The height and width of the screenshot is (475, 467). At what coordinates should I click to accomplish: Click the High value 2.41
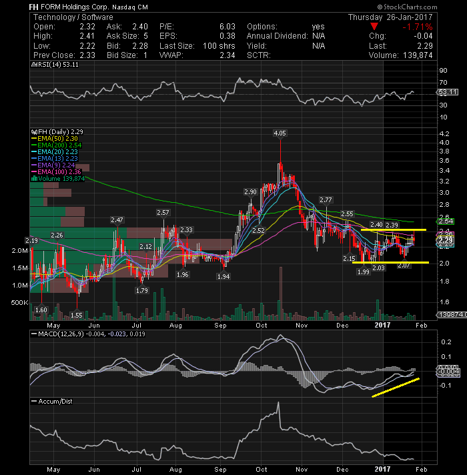pos(87,36)
